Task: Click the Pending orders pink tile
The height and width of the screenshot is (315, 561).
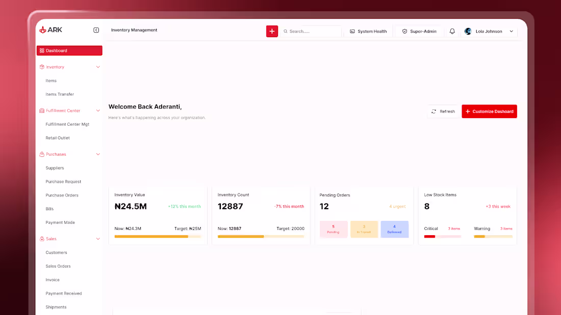Action: (x=334, y=230)
